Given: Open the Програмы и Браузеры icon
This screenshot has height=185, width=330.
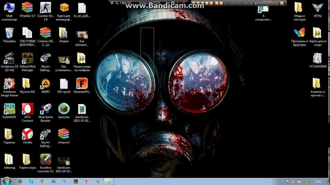Looking at the screenshot, I should tap(300, 37).
